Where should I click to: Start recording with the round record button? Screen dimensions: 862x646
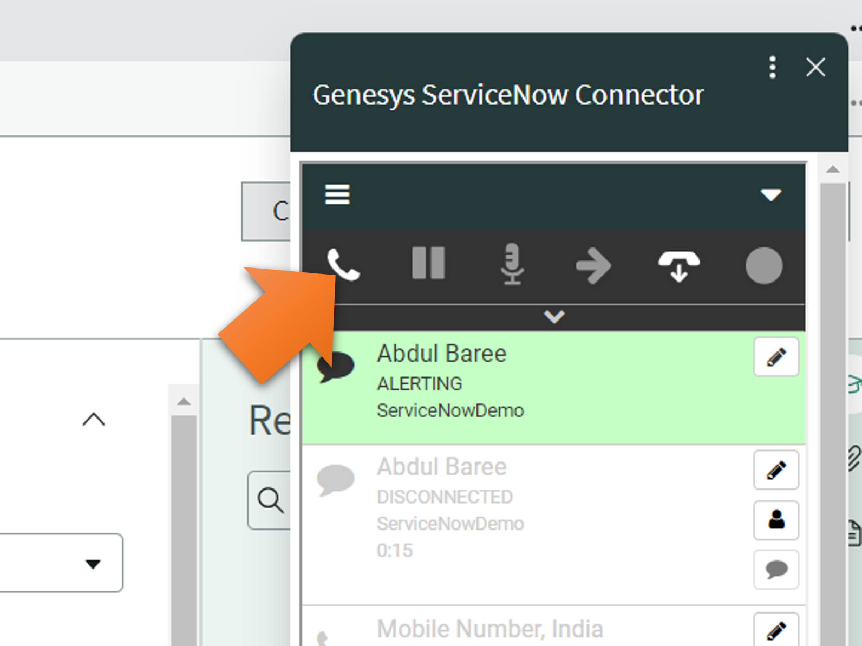tap(764, 265)
